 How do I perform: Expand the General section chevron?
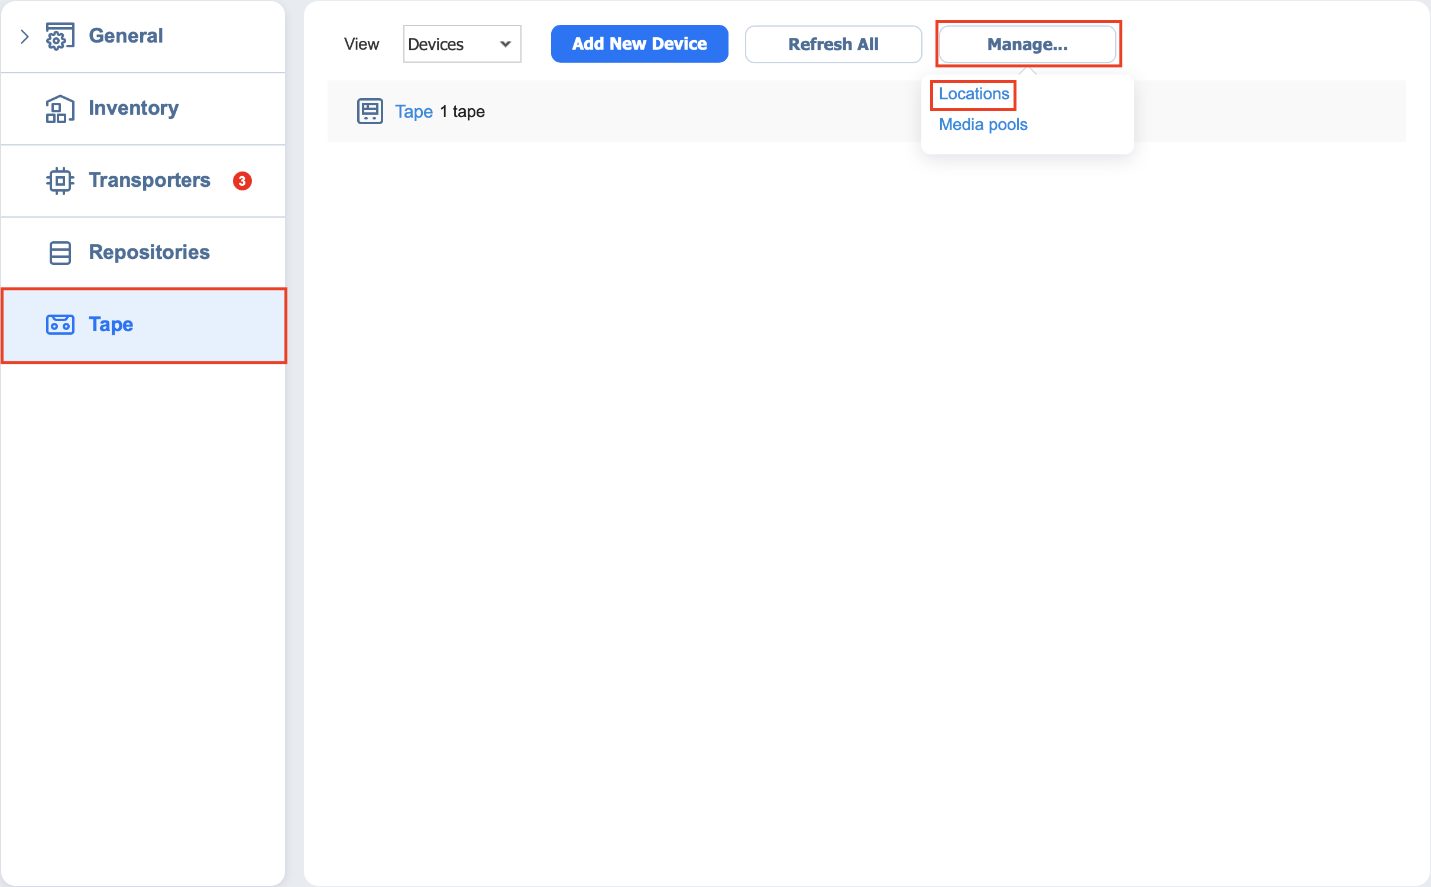(x=24, y=37)
